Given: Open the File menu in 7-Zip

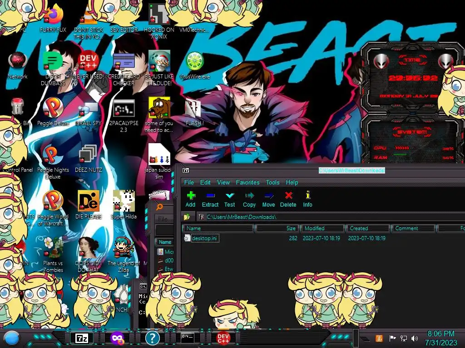Looking at the screenshot, I should click(189, 182).
